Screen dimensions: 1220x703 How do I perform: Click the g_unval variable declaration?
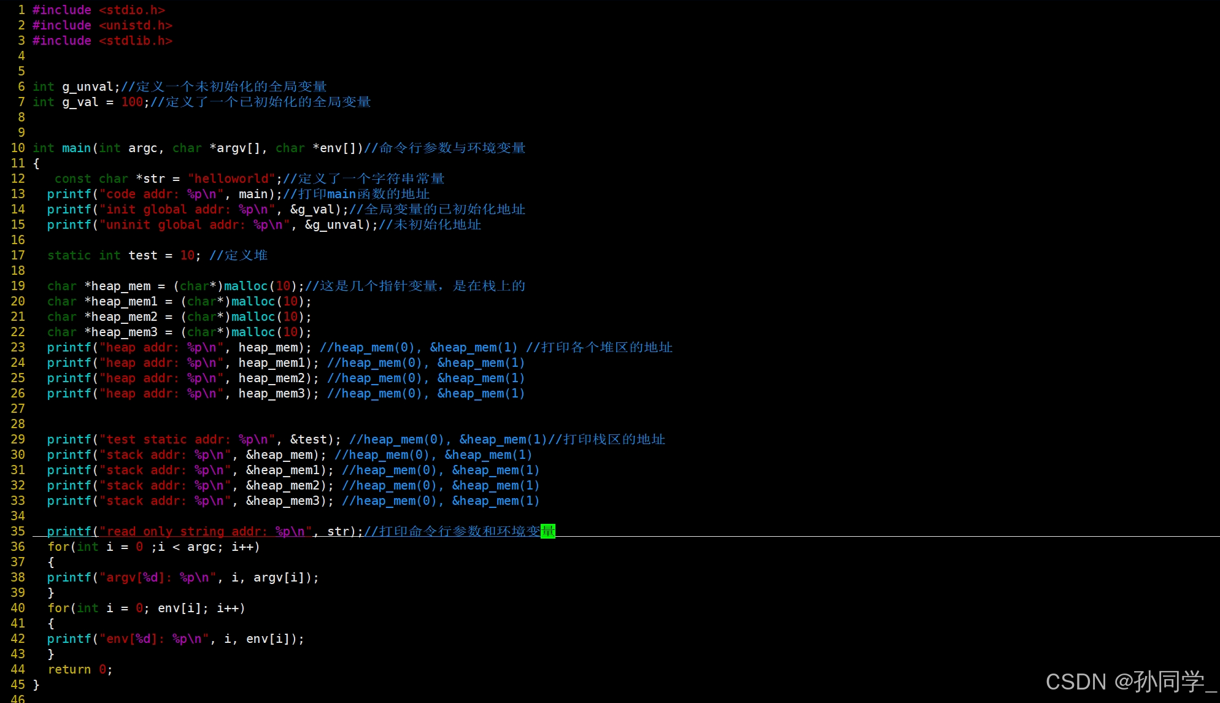pos(87,86)
